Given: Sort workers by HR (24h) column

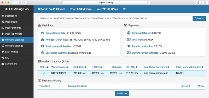Looking at the screenshot, I should tap(132, 67).
